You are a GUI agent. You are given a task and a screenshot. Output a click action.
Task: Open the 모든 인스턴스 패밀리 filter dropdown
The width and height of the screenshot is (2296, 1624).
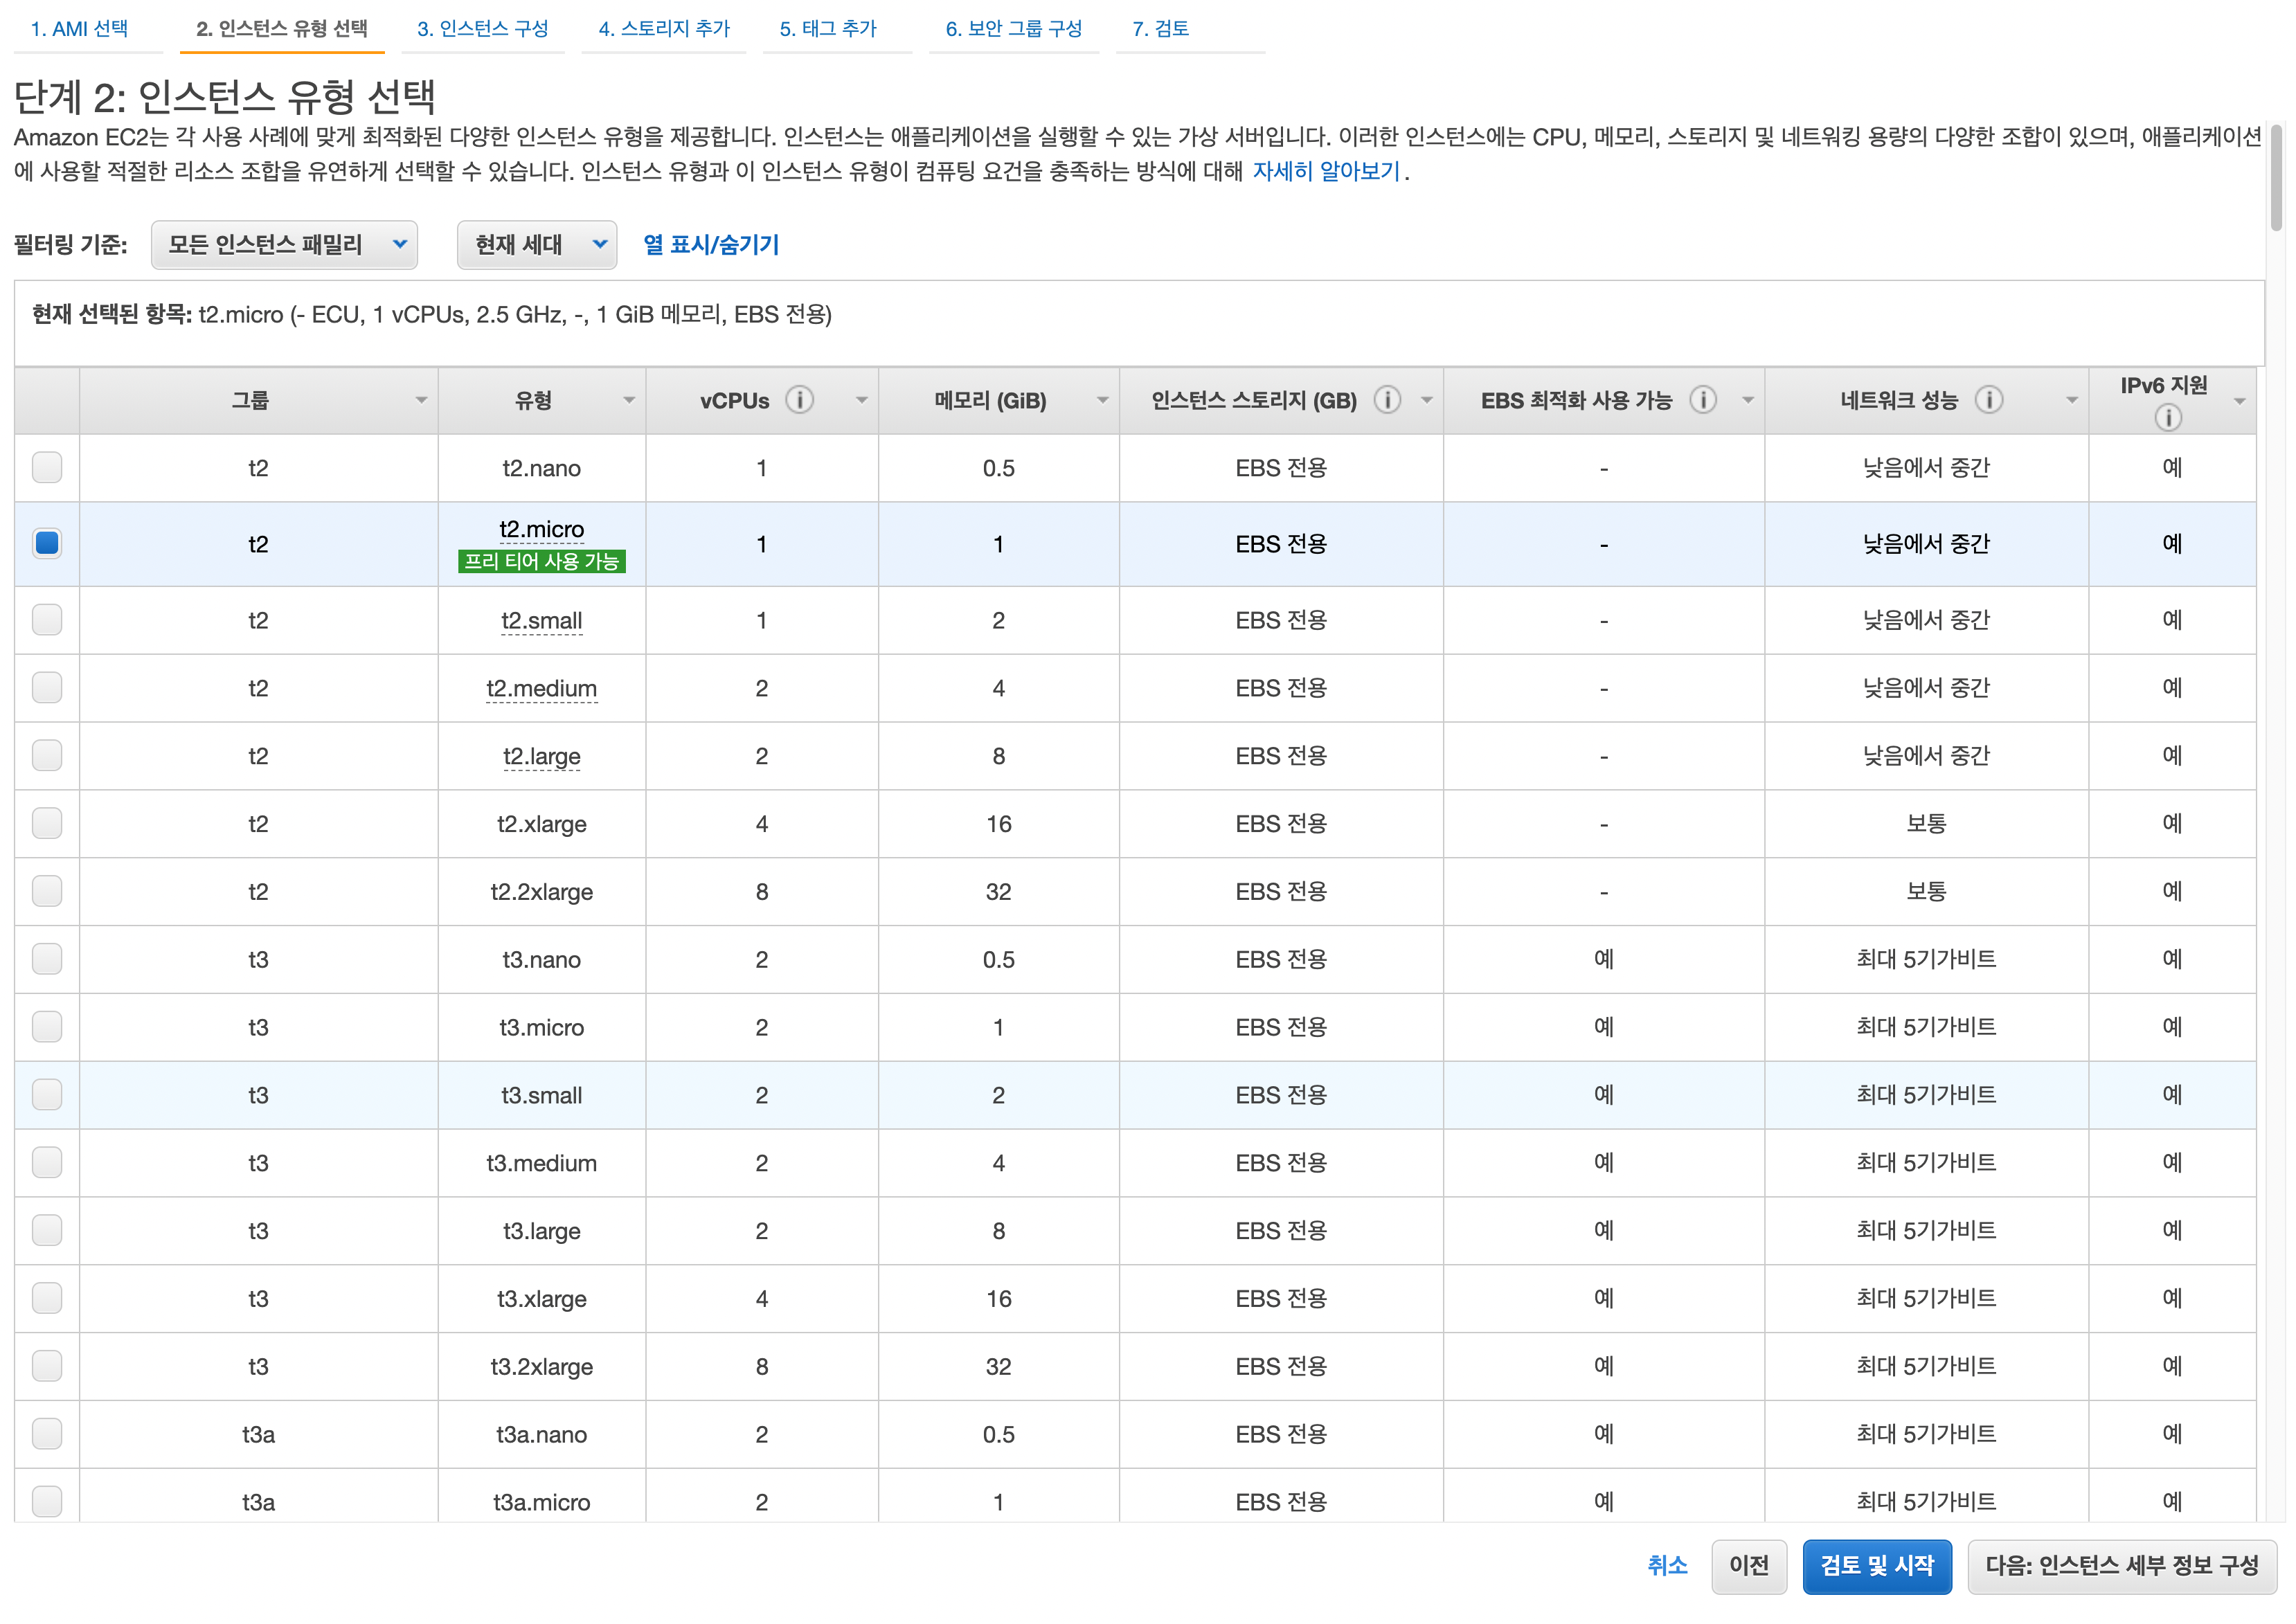coord(284,245)
